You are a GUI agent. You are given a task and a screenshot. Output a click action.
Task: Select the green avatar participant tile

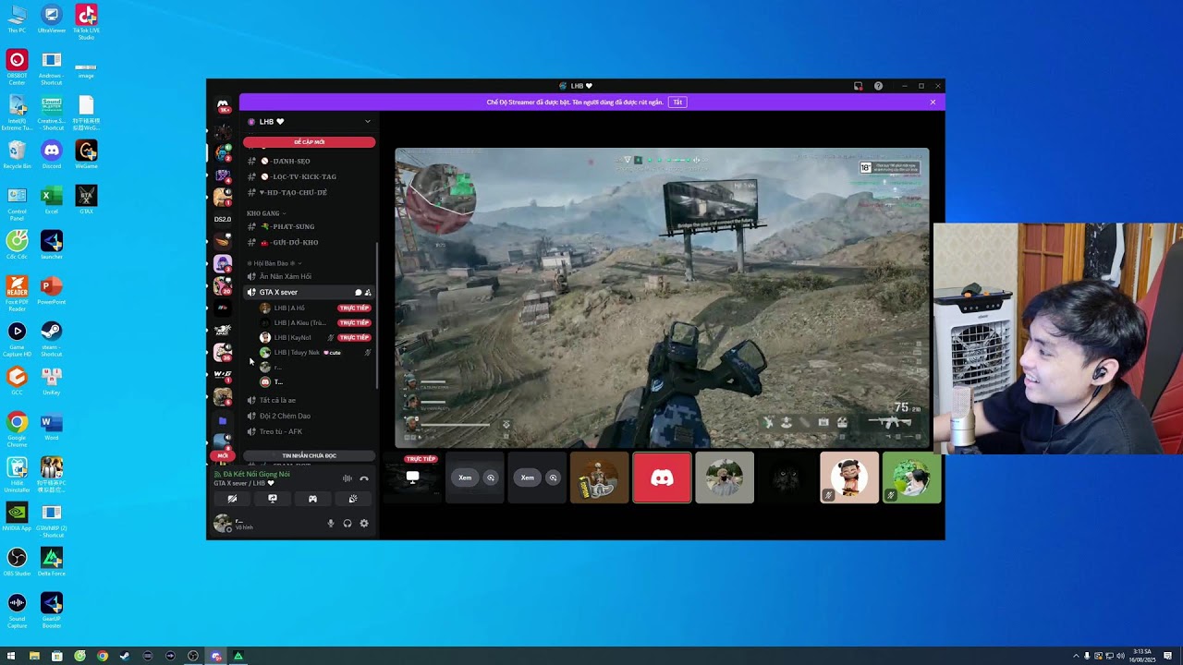(911, 478)
